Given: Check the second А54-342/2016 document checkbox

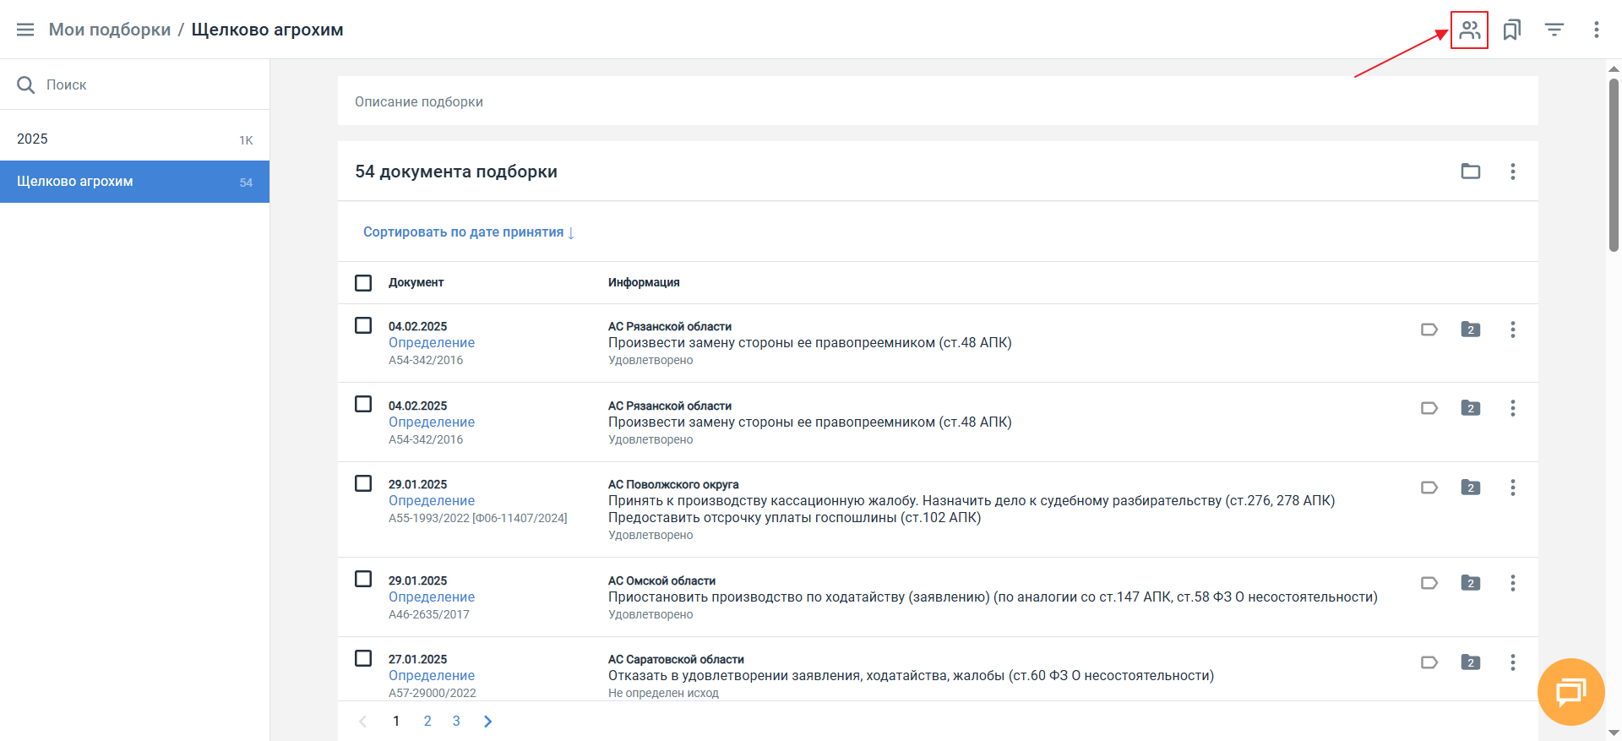Looking at the screenshot, I should [x=363, y=404].
